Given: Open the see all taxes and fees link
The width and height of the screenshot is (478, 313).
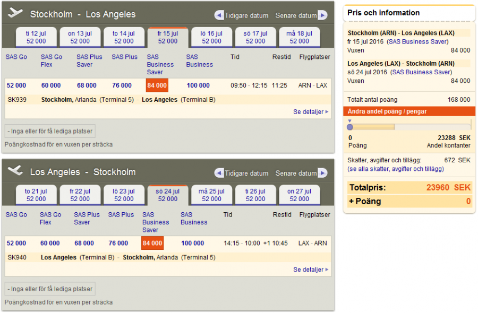Looking at the screenshot, I should [x=396, y=169].
